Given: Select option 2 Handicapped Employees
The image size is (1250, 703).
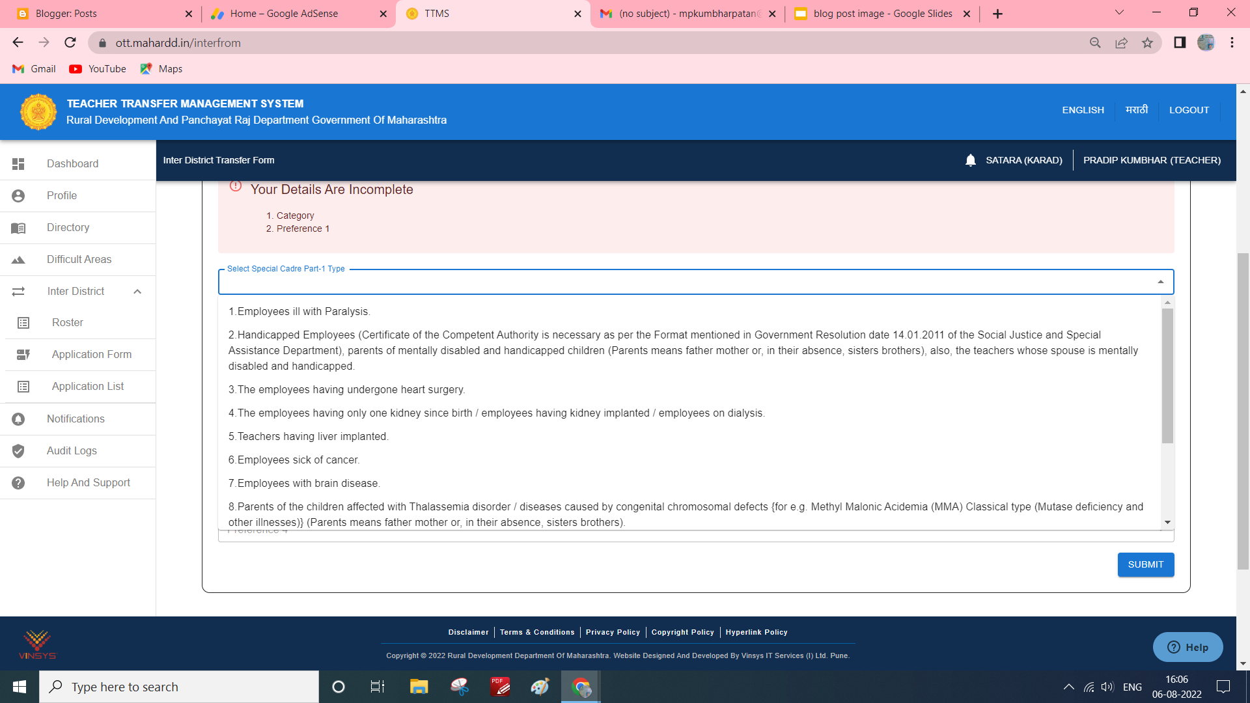Looking at the screenshot, I should coord(689,351).
